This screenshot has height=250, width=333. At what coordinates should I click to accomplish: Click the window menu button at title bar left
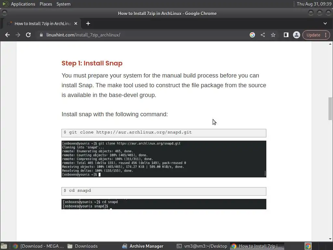(x=5, y=13)
